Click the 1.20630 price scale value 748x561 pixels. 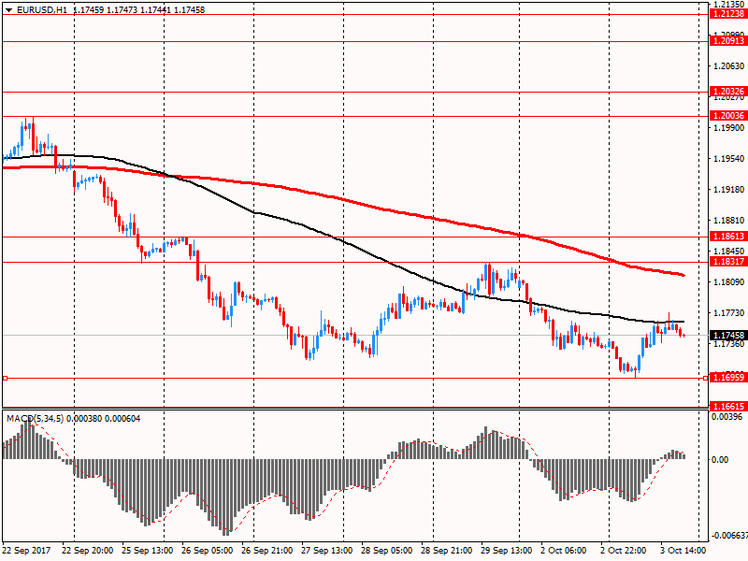click(x=729, y=65)
